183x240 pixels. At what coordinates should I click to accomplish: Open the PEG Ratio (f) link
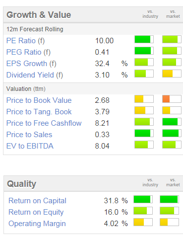pyautogui.click(x=28, y=52)
